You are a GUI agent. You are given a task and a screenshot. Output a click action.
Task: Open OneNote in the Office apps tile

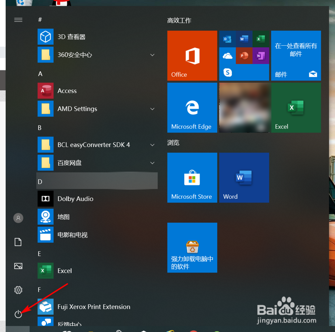261,56
